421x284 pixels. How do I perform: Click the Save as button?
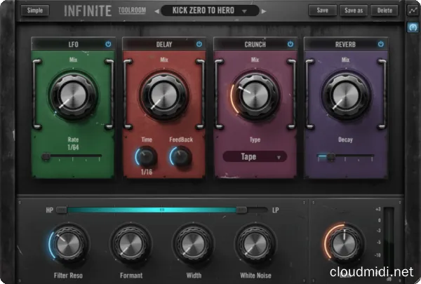coord(354,11)
